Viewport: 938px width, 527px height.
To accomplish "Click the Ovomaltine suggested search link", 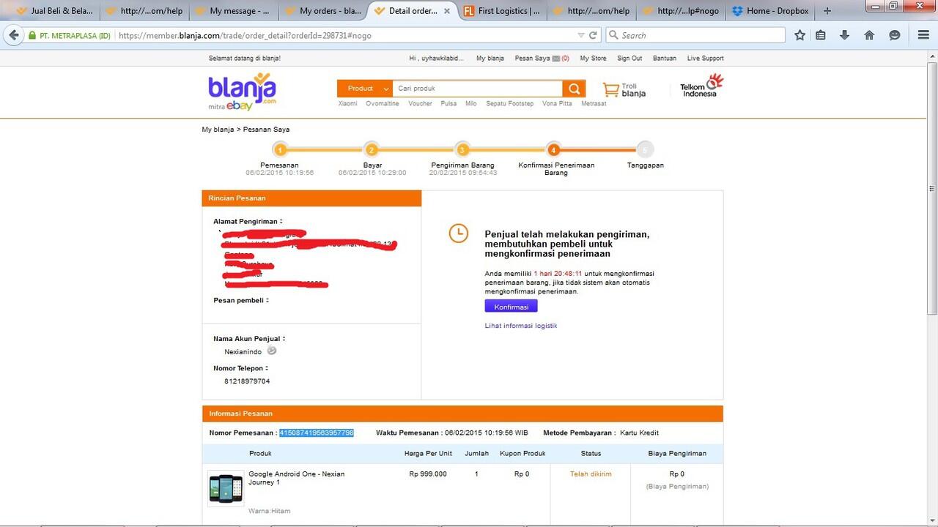I will pyautogui.click(x=383, y=104).
